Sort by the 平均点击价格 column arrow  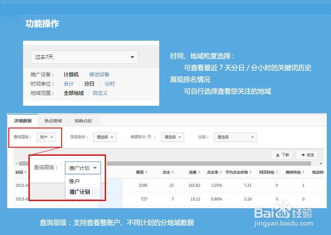point(251,172)
